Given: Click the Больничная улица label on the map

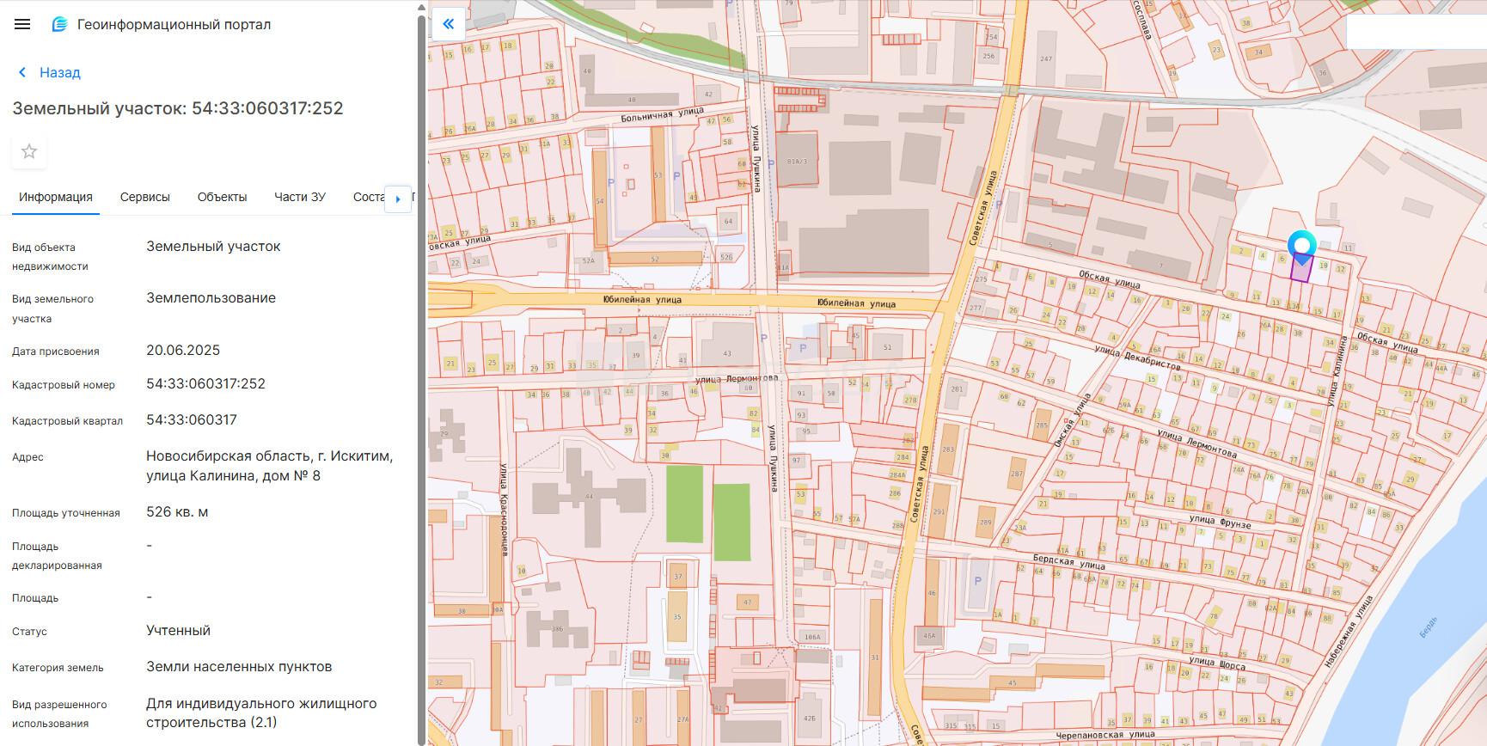Looking at the screenshot, I should click(663, 113).
